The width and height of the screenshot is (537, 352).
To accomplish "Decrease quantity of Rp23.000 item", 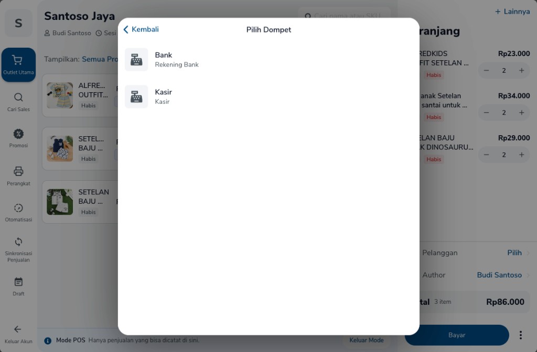I will [x=486, y=71].
